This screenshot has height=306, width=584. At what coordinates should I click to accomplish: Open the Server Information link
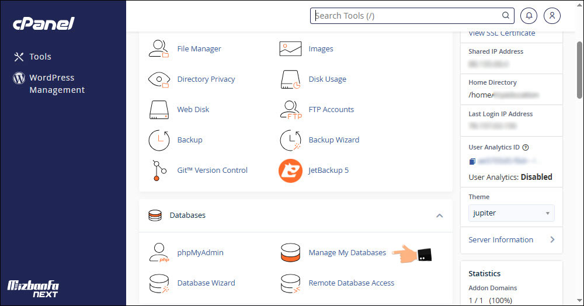(x=500, y=240)
